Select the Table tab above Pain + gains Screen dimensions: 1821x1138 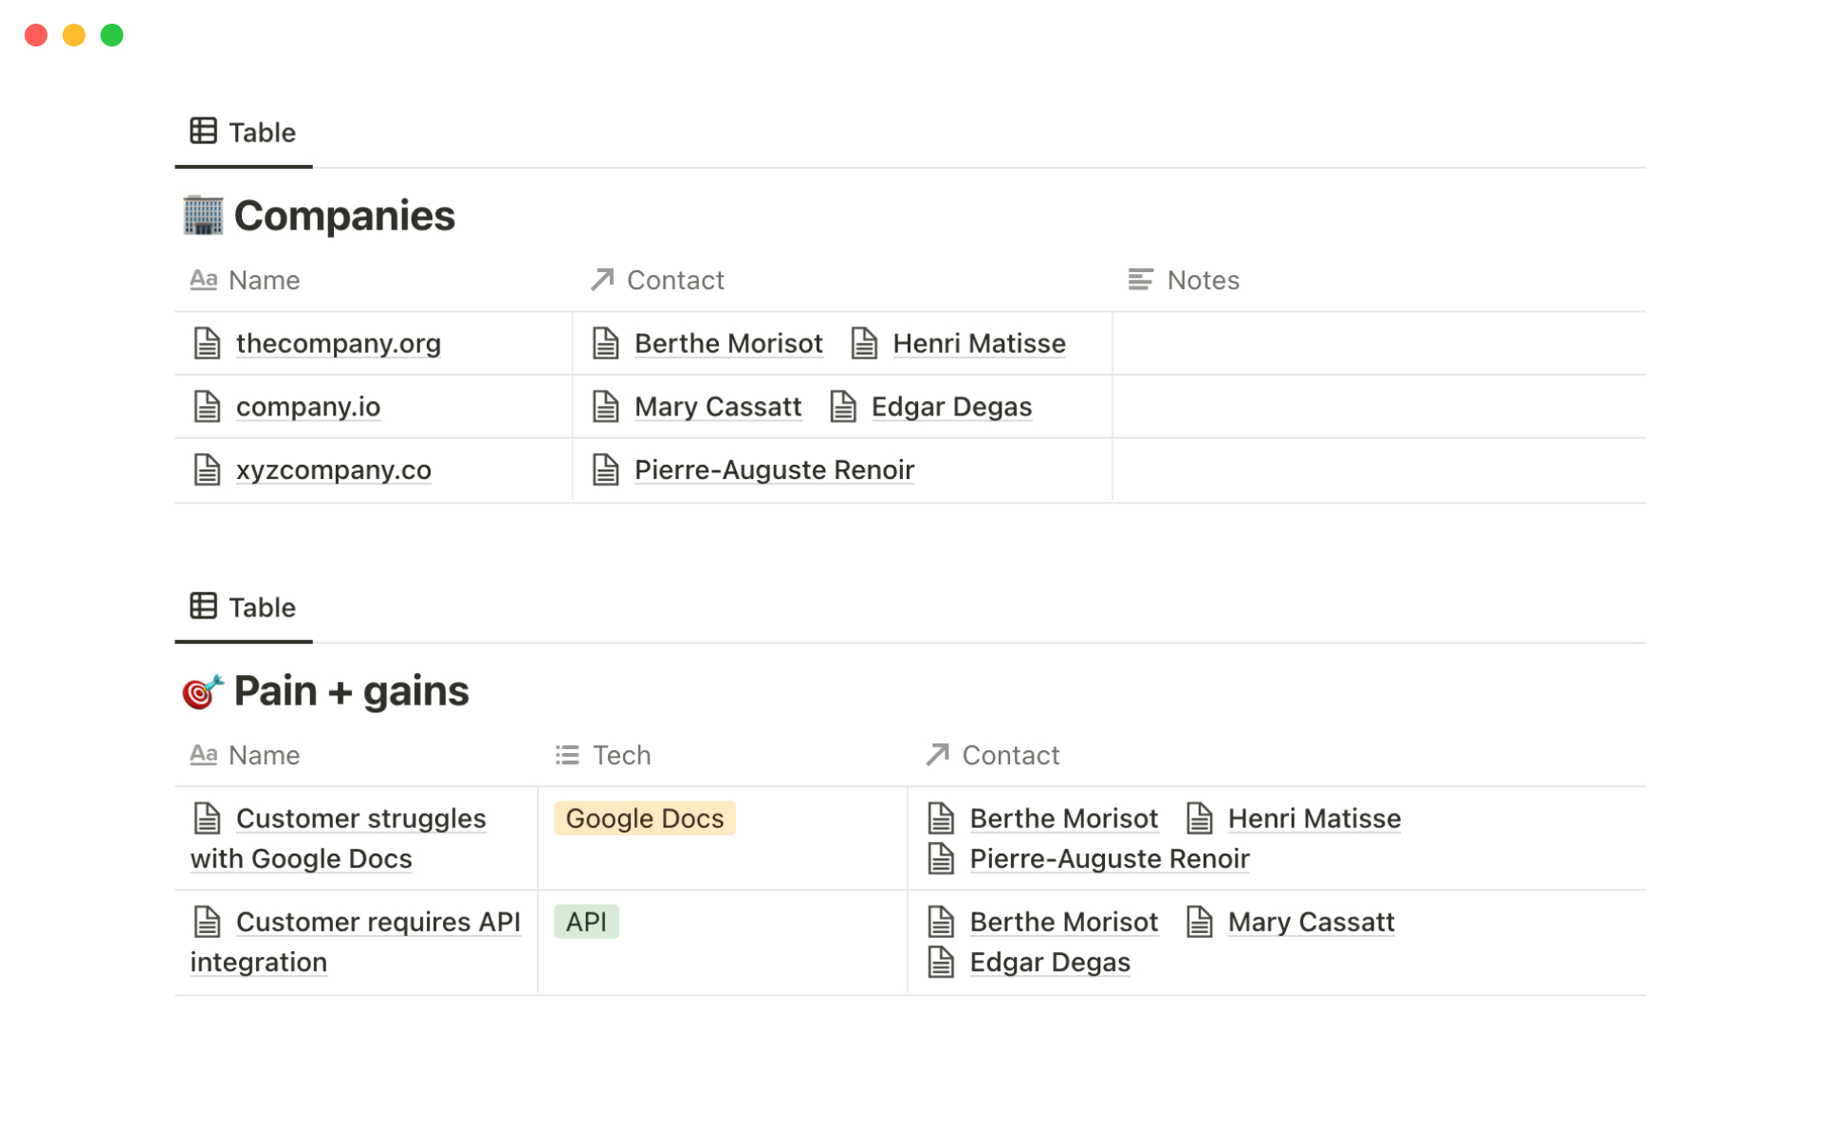point(244,608)
